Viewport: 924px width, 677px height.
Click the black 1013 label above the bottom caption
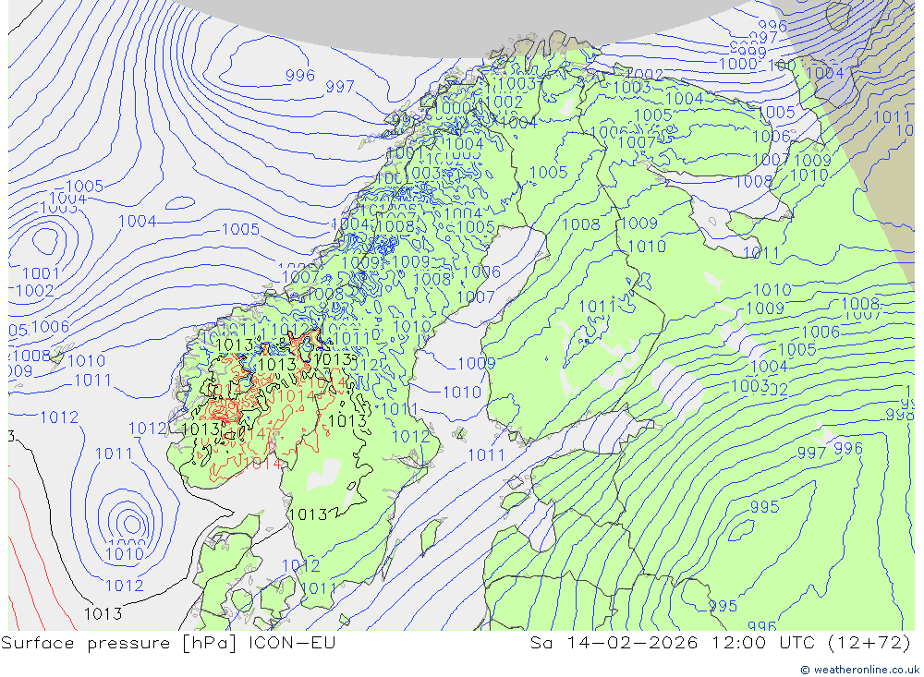pos(103,614)
